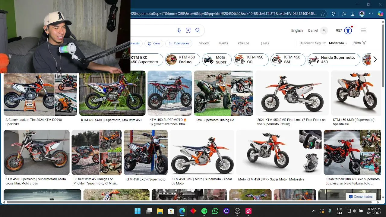Open Microsoft Store from the taskbar

171,211
